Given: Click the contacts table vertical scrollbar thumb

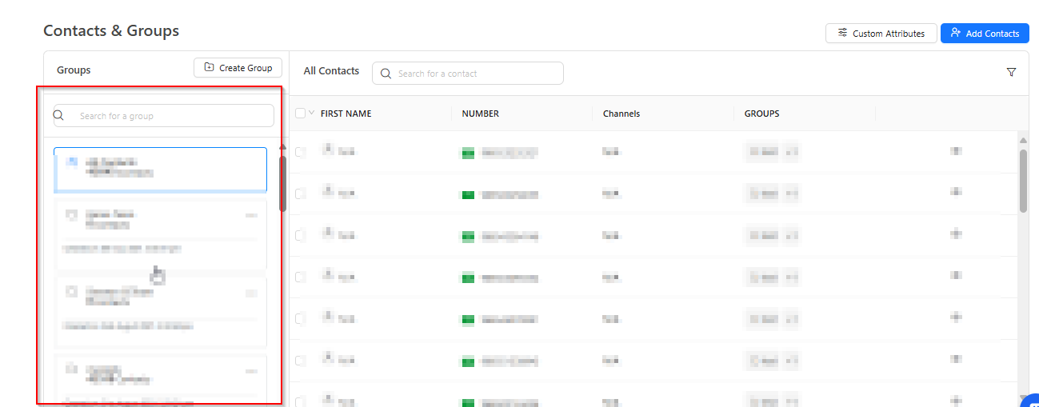Looking at the screenshot, I should click(1023, 181).
